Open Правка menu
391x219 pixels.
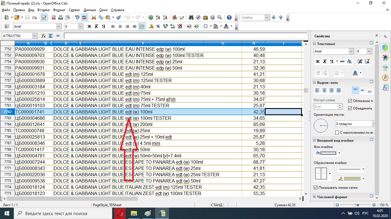point(19,10)
